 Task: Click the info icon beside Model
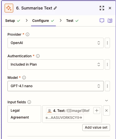coord(24,77)
